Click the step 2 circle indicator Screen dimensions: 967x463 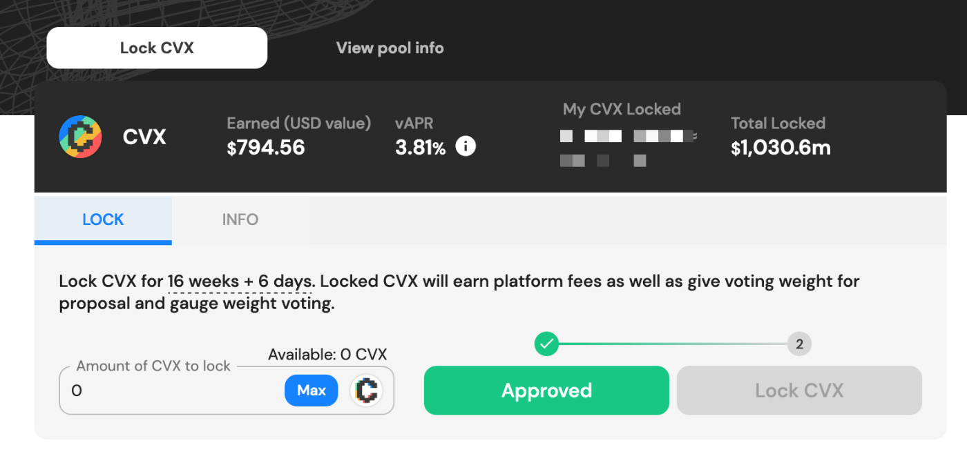click(x=799, y=344)
